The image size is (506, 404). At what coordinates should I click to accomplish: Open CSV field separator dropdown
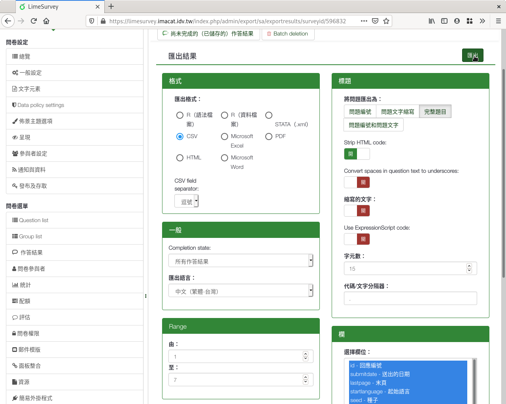[187, 201]
